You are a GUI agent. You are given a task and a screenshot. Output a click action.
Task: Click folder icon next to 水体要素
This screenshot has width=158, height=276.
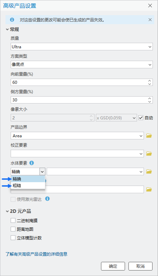coord(149,171)
